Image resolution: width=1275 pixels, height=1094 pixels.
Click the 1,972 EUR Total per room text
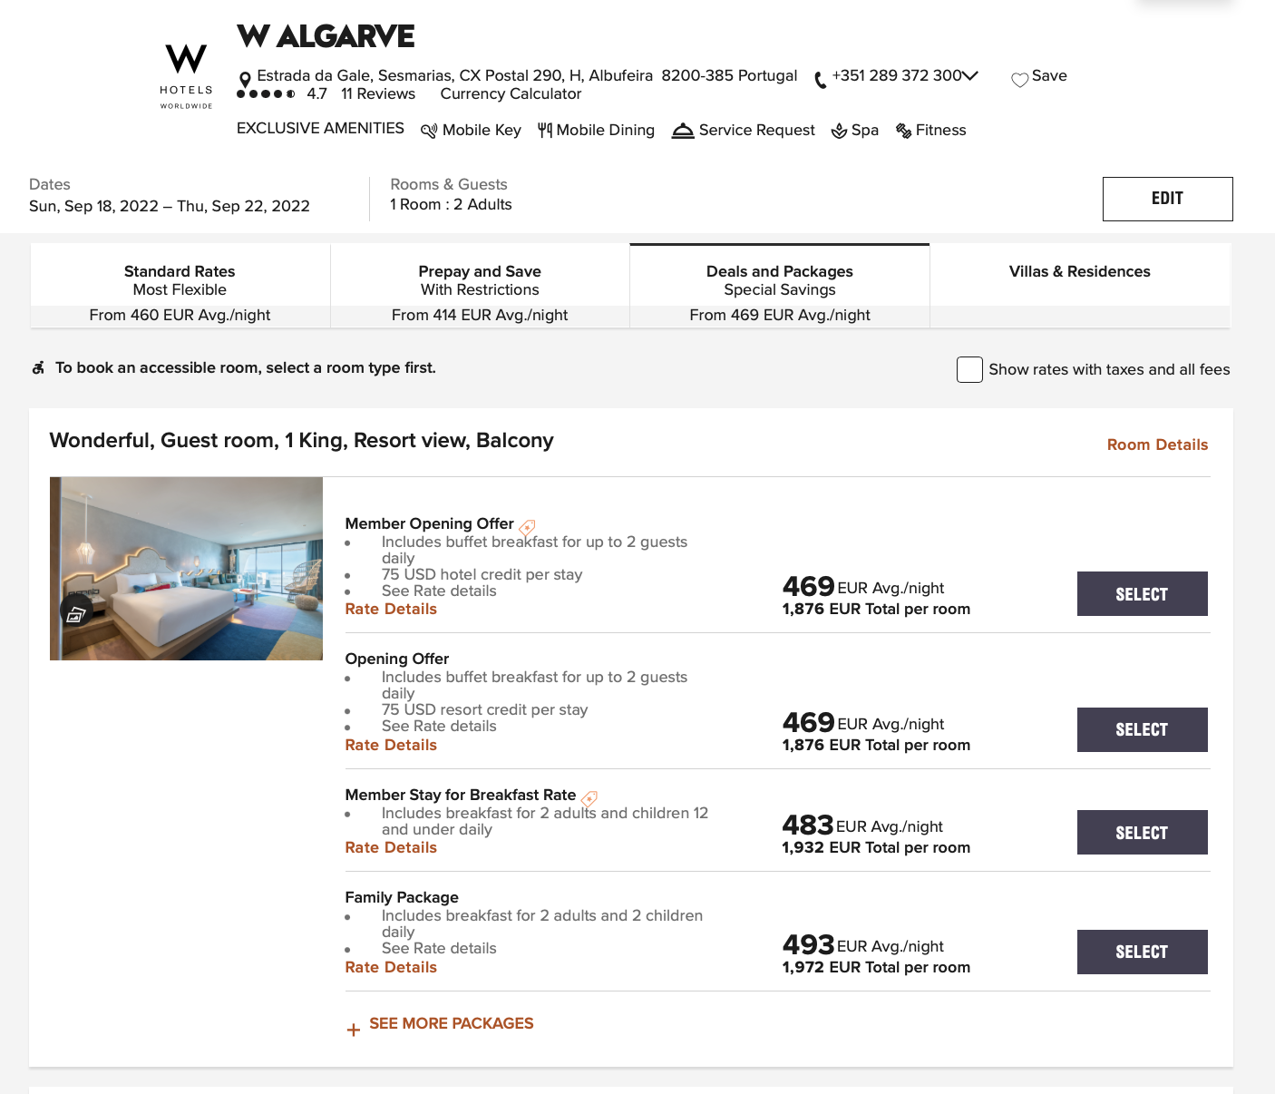tap(876, 967)
